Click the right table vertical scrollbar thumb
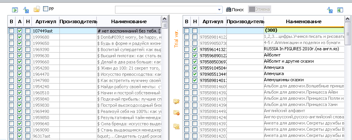The height and width of the screenshot is (140, 352). pos(348,34)
